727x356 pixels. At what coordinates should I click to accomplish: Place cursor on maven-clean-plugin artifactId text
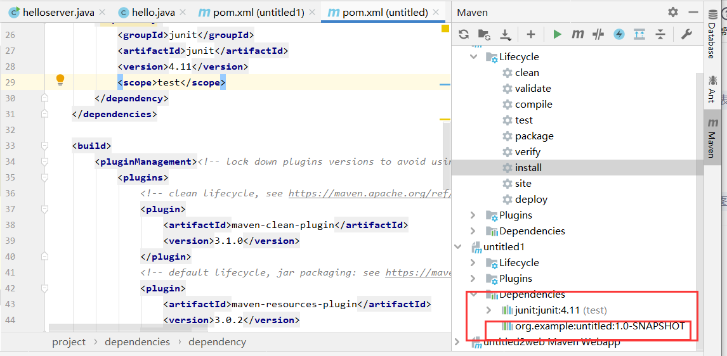click(283, 225)
